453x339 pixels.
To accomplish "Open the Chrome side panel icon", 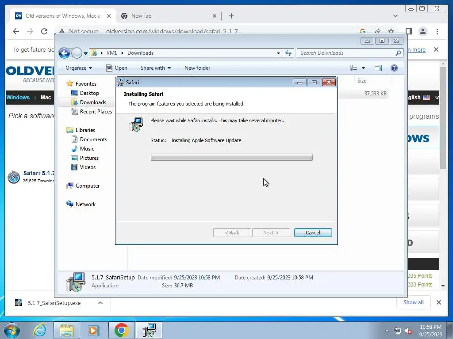I will click(408, 31).
